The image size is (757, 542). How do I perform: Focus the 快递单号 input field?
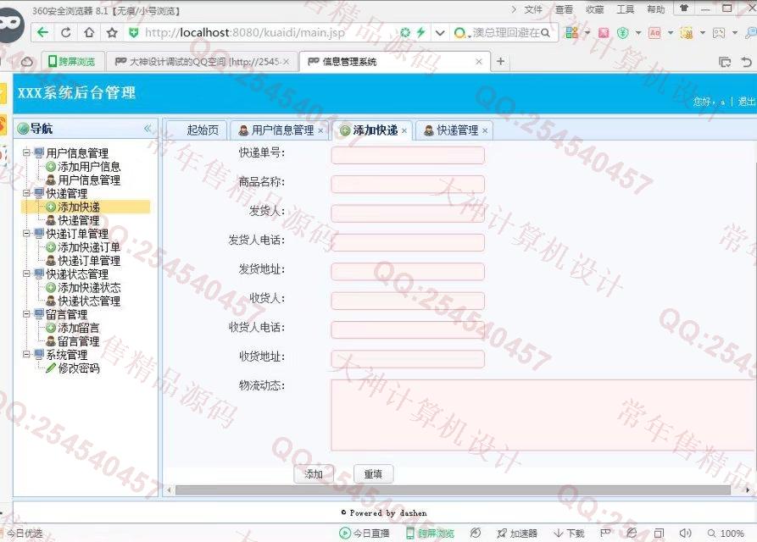coord(408,155)
